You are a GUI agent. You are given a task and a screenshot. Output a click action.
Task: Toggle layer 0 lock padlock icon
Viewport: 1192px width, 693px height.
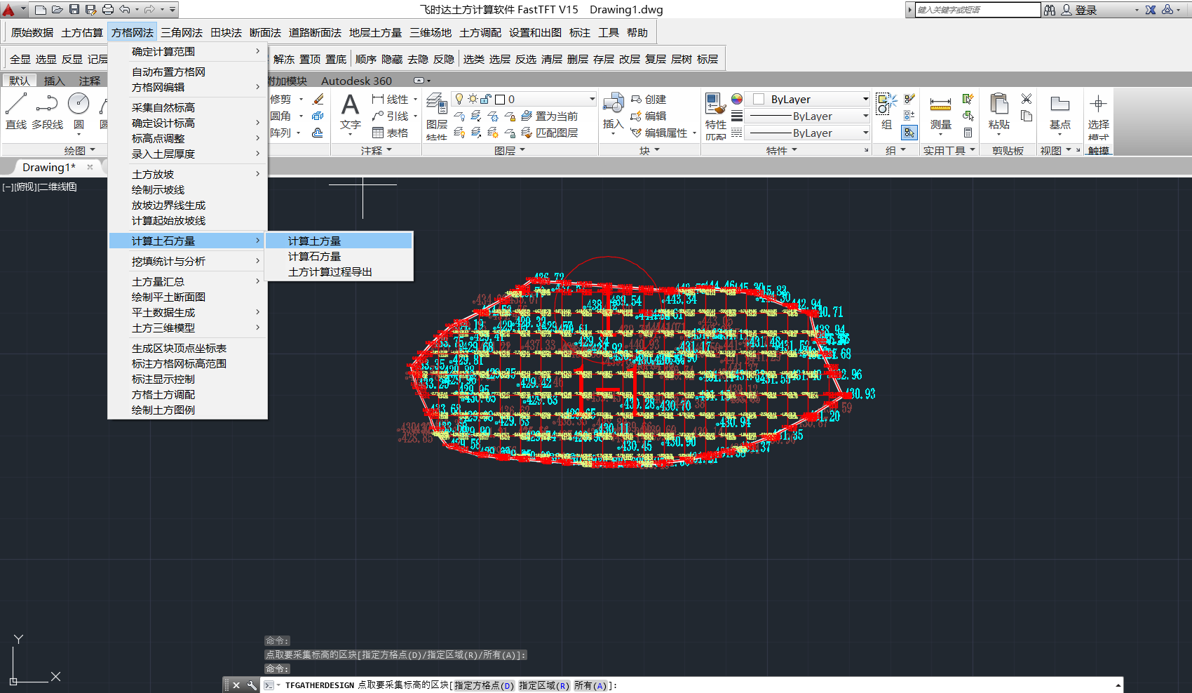coord(485,99)
